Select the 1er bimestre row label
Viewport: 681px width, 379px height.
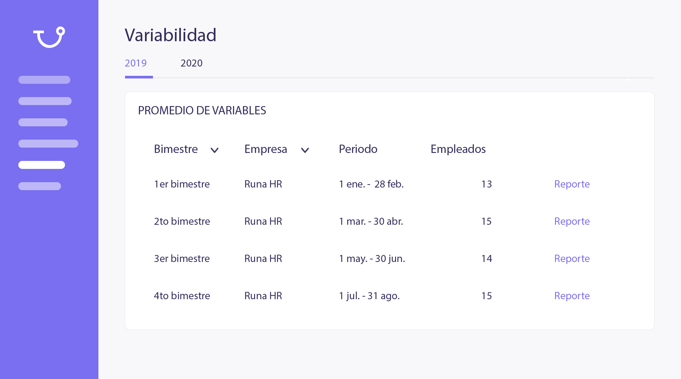click(182, 184)
